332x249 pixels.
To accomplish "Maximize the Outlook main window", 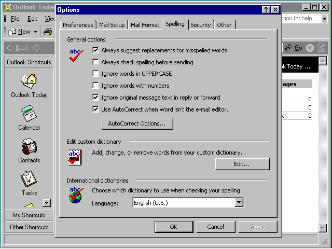I will click(315, 7).
